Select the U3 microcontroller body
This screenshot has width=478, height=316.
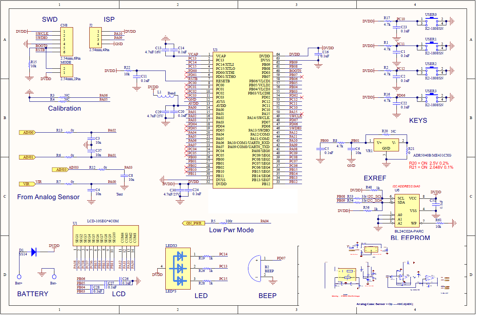point(243,120)
